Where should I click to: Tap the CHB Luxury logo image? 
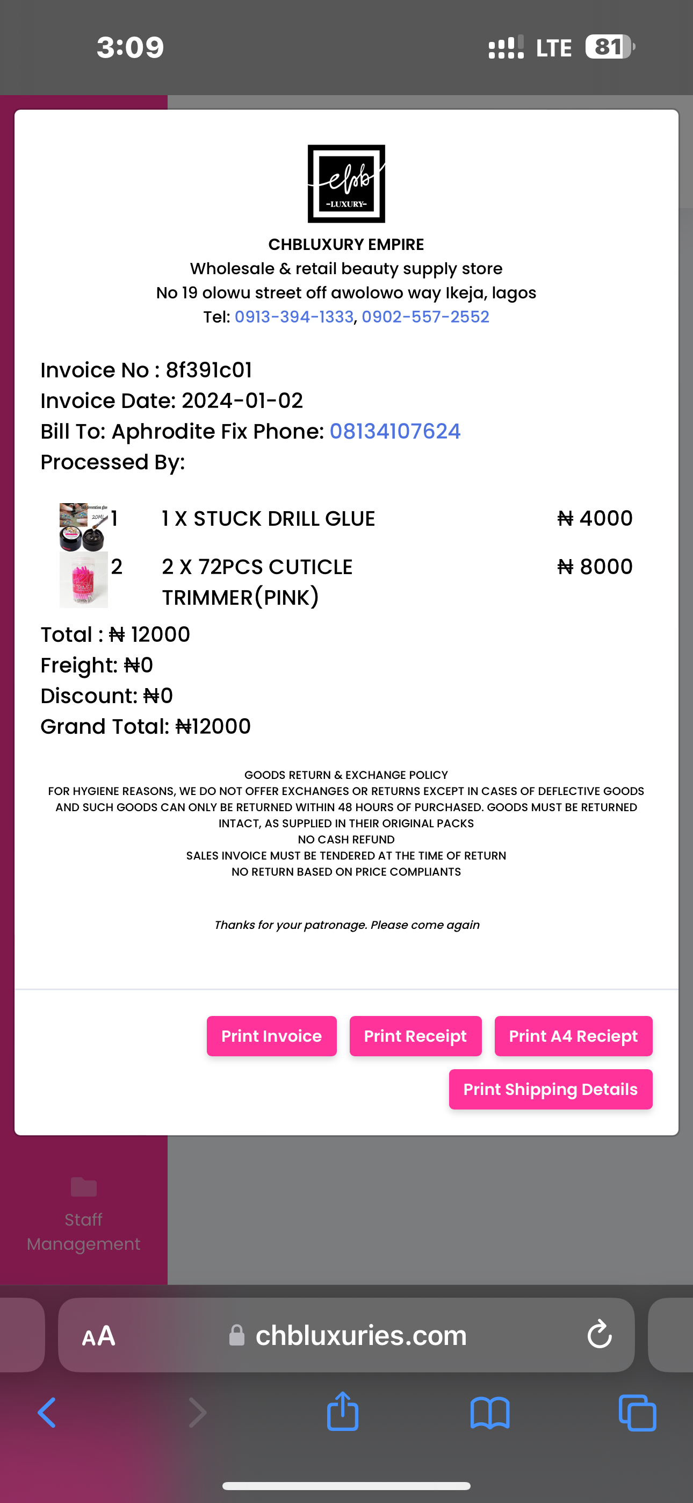(346, 184)
